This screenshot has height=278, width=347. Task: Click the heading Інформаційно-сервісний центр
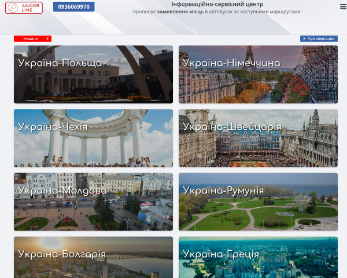[x=217, y=4]
